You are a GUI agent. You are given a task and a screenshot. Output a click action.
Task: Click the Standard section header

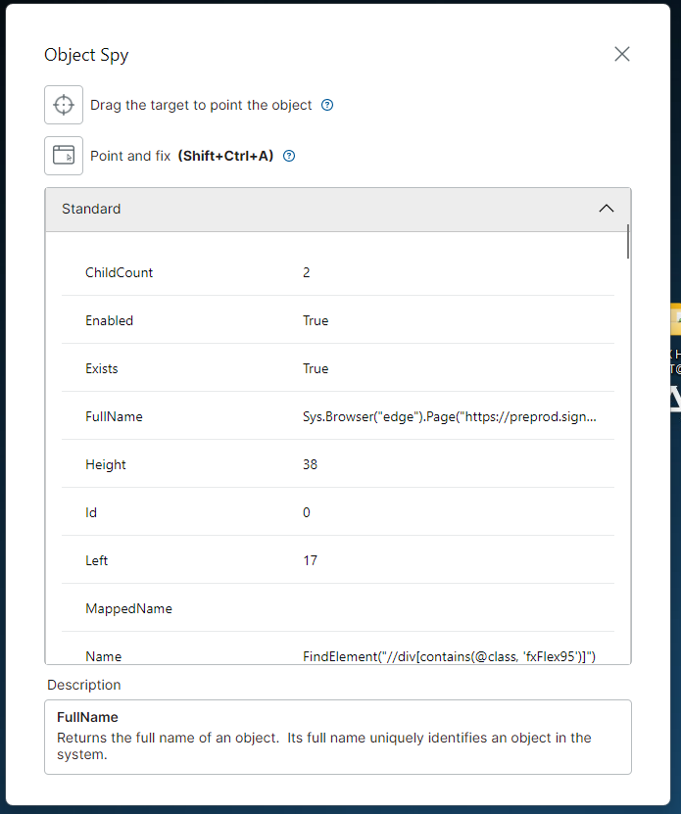338,210
